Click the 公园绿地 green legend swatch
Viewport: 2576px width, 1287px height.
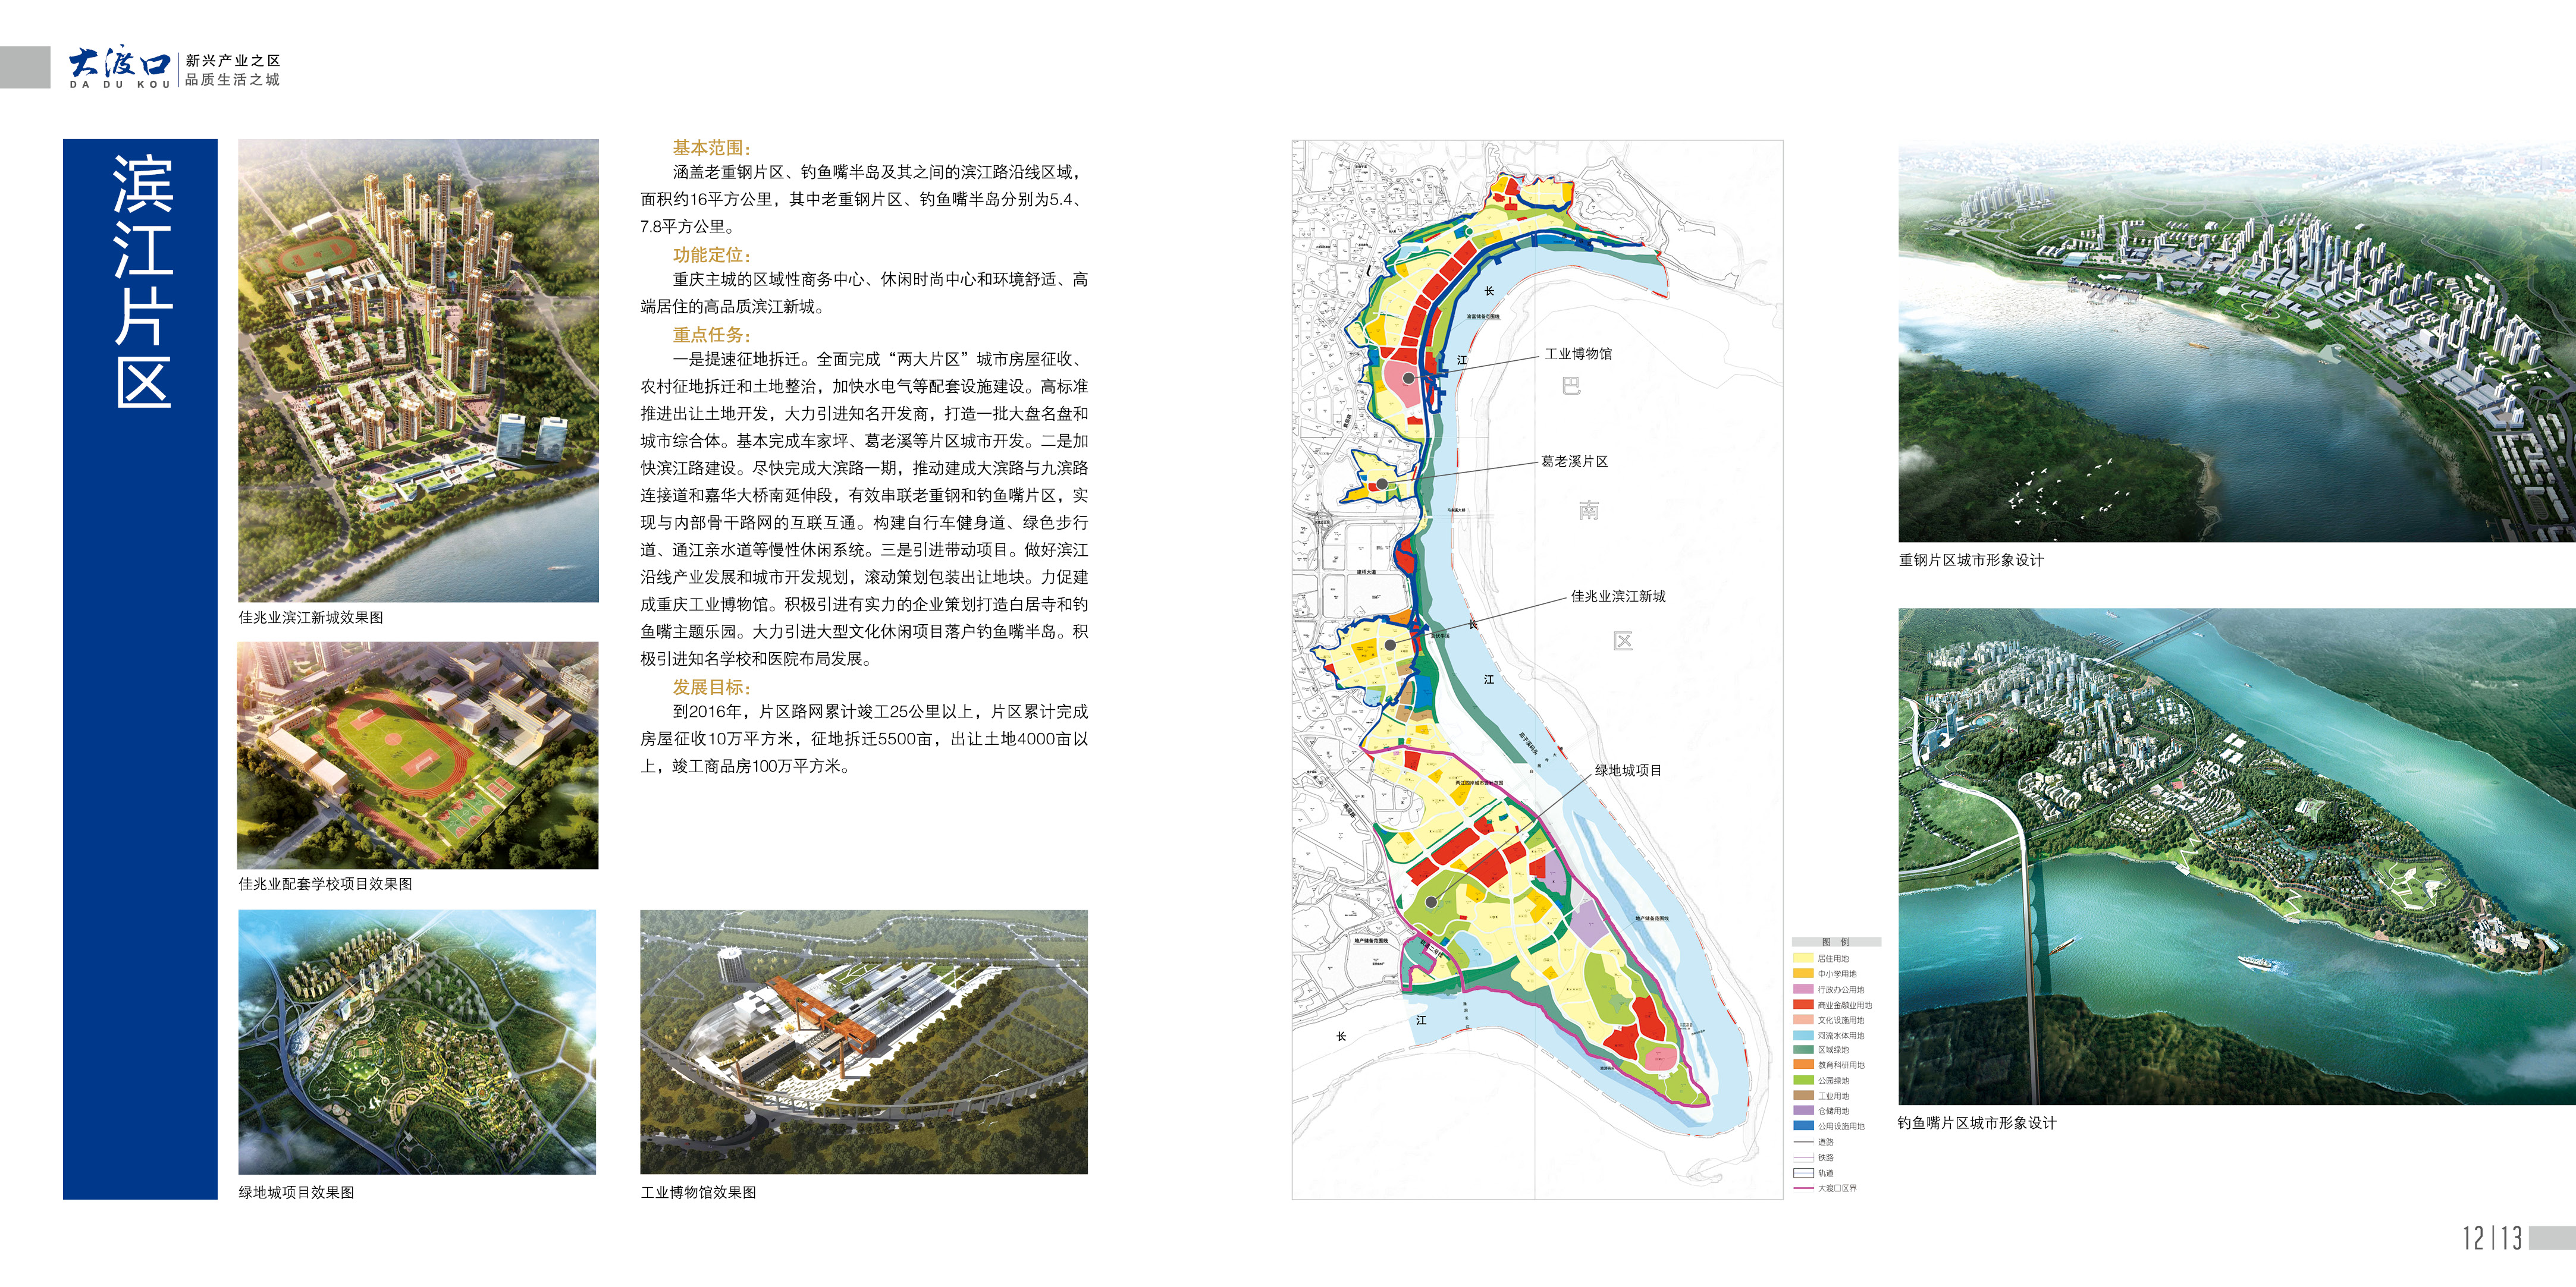[1803, 1080]
